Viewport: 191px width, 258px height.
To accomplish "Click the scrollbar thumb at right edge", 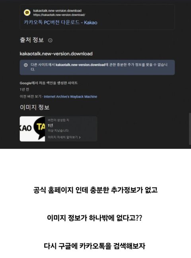I will tap(190, 129).
